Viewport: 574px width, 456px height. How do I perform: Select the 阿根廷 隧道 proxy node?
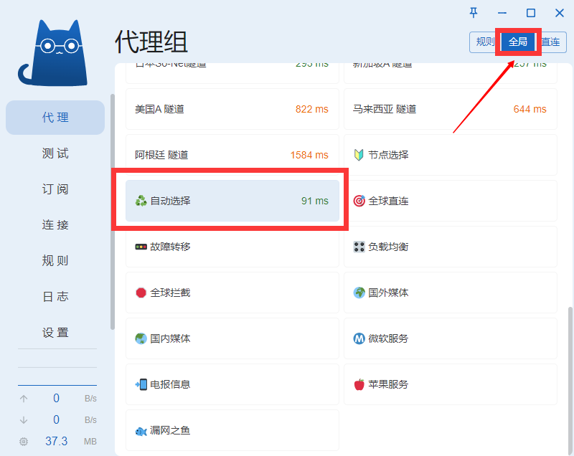(x=232, y=155)
